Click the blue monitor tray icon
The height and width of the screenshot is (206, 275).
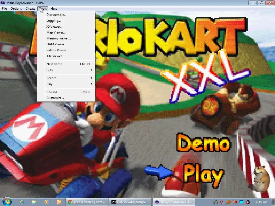click(241, 202)
